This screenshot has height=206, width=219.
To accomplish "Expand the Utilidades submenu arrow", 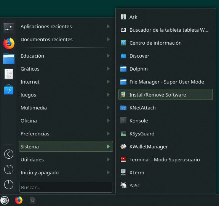I will click(108, 159).
